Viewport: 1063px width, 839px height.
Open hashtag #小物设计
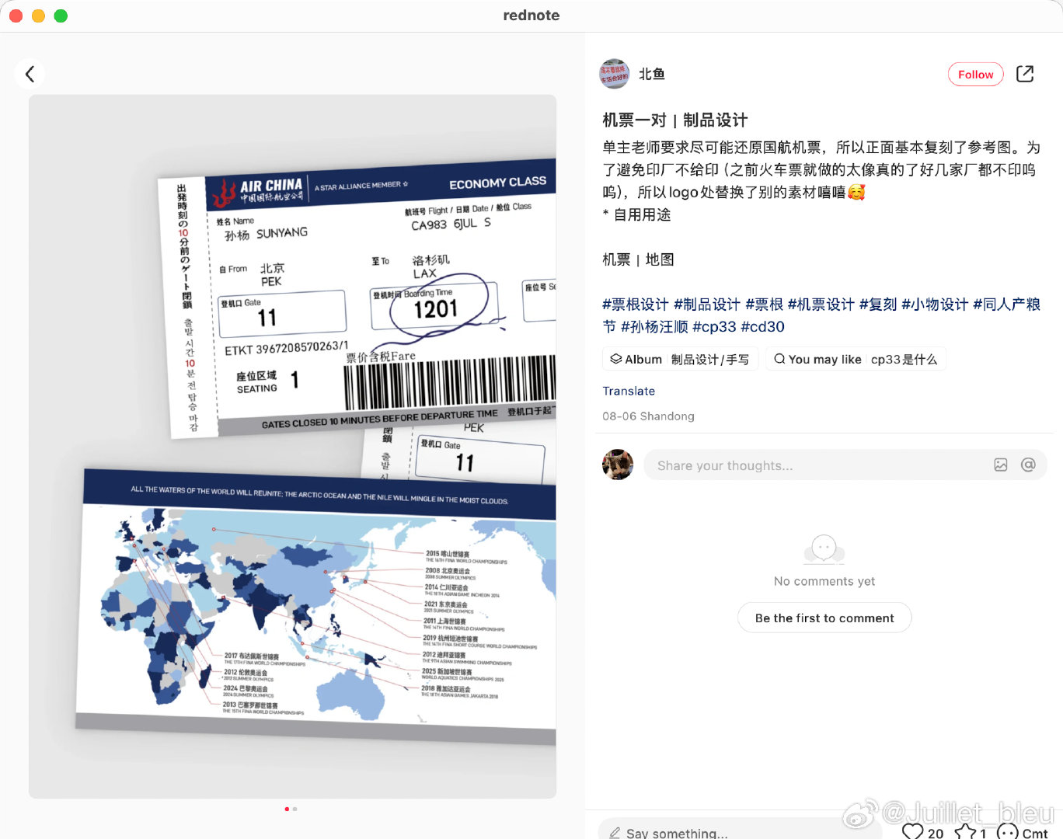tap(935, 305)
